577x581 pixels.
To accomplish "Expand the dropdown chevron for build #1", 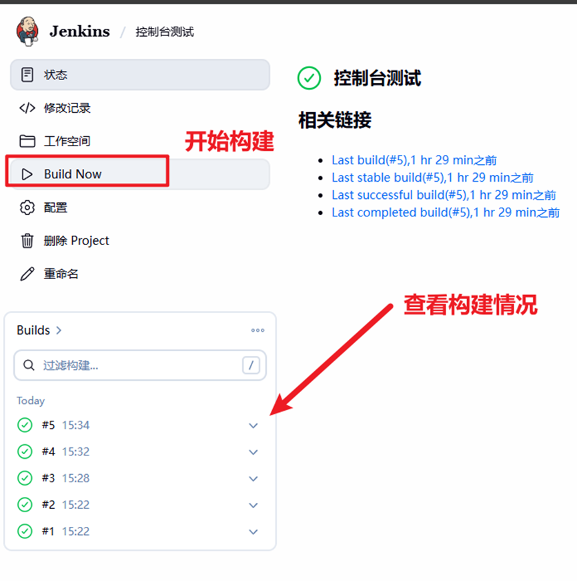I will [253, 532].
